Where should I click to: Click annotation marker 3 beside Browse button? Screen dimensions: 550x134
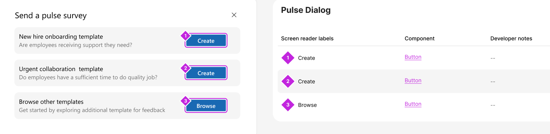185,101
